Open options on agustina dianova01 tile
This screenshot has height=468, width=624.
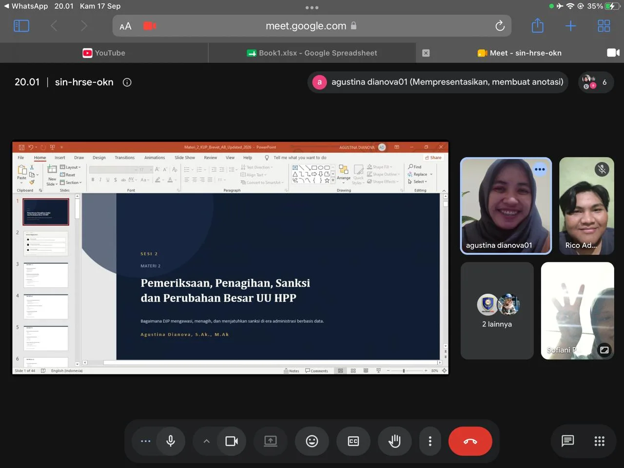point(540,170)
